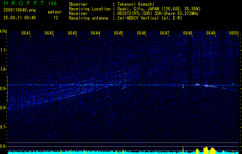Click the kHz axis unit label
Screen dimensions: 242x154
[3, 31]
